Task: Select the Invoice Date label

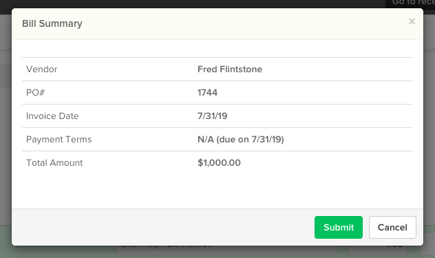Action: 52,116
